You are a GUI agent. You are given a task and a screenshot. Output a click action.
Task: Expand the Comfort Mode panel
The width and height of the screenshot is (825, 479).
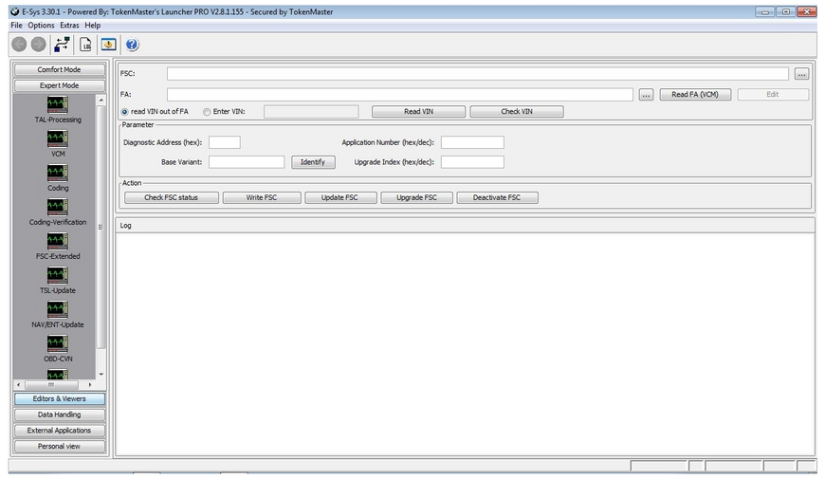(x=60, y=69)
